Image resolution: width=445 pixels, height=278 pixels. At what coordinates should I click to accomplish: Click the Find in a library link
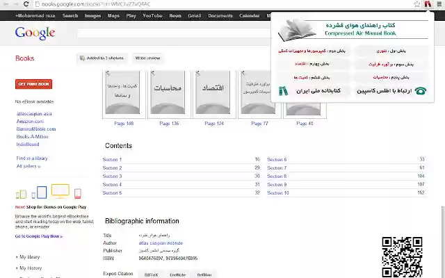[x=32, y=158]
